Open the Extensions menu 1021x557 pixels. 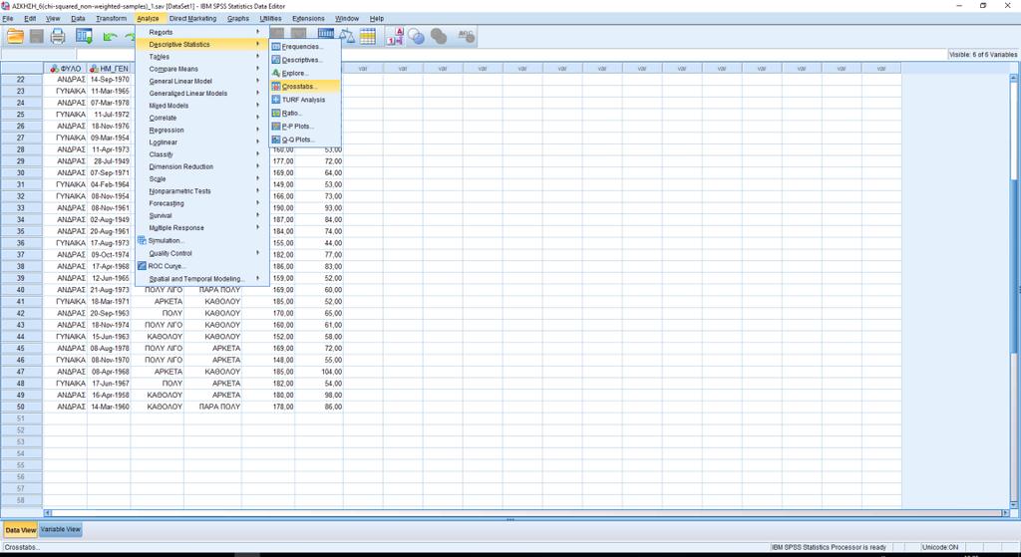pos(308,18)
